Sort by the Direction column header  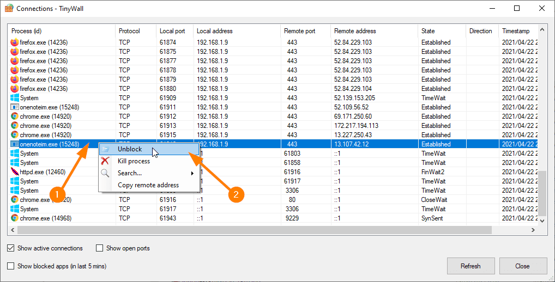point(482,31)
